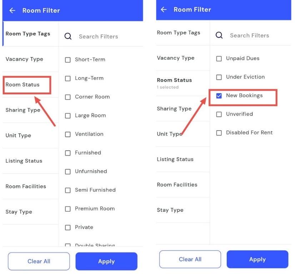
Task: Switch to Listing Status on the right screen
Action: point(175,159)
